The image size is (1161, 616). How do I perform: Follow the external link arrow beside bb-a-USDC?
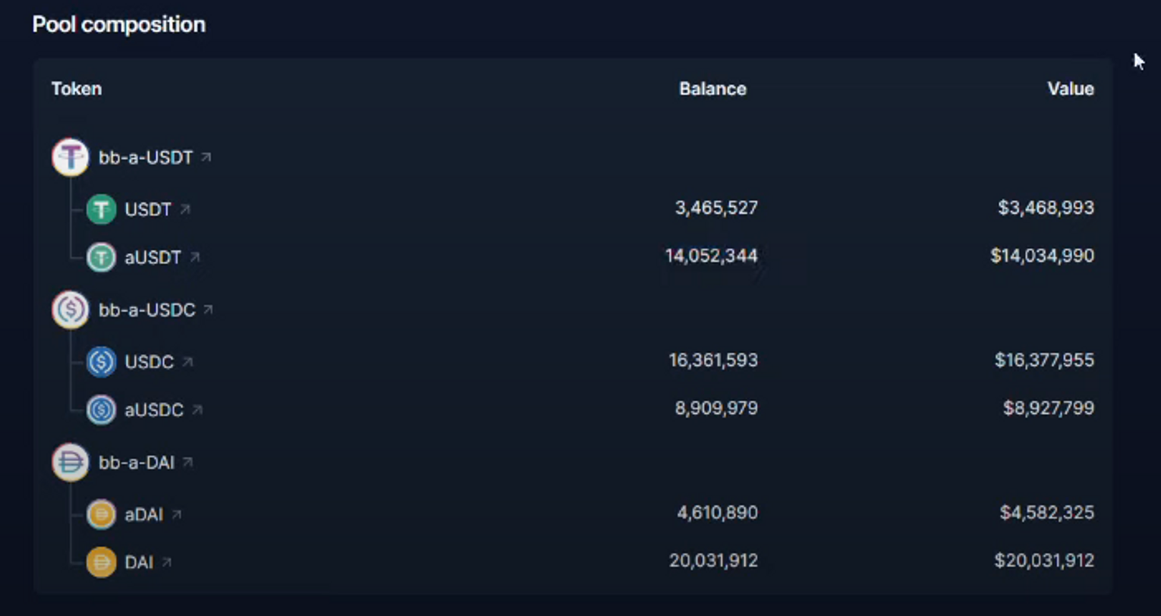point(208,310)
